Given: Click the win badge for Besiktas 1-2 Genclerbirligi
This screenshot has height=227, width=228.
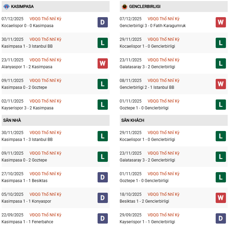Looking at the screenshot, I should pos(220,198).
